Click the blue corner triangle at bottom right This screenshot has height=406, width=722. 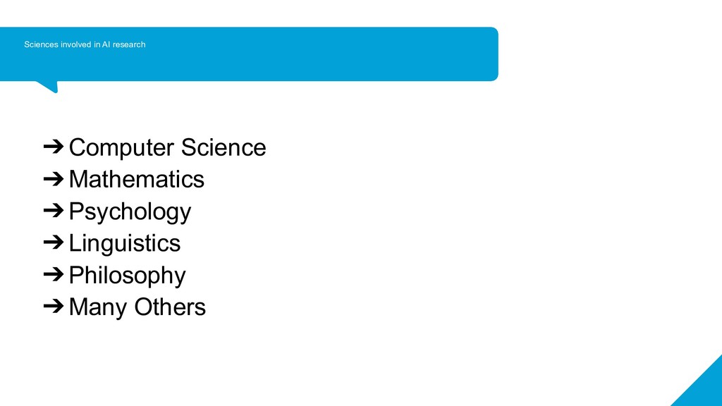pos(705,389)
